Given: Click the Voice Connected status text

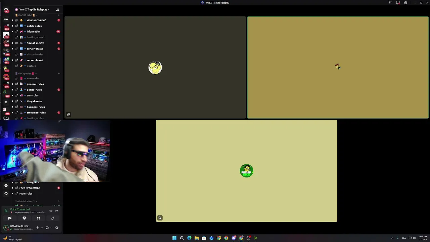Looking at the screenshot, I should pyautogui.click(x=20, y=209).
